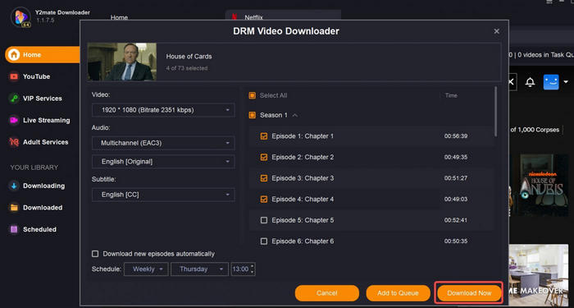574x308 pixels.
Task: Uncheck Episode 1: Chapter 1
Action: click(x=263, y=136)
